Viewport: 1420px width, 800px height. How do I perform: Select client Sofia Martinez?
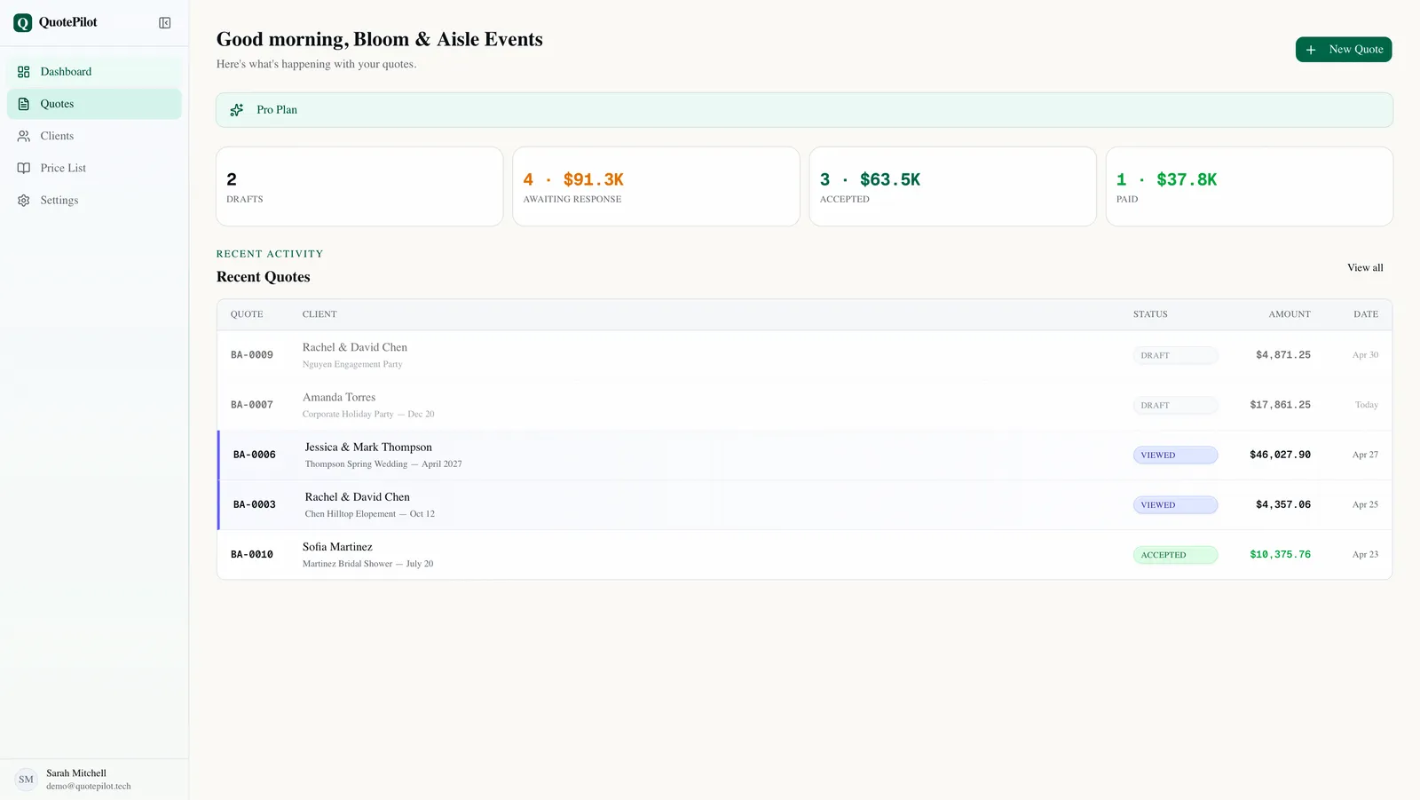coord(337,547)
